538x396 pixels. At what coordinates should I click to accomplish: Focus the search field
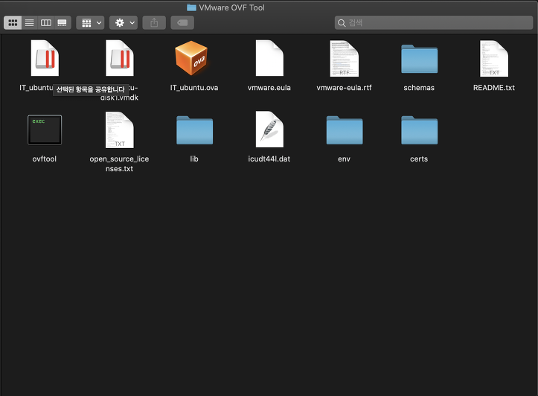coord(434,23)
